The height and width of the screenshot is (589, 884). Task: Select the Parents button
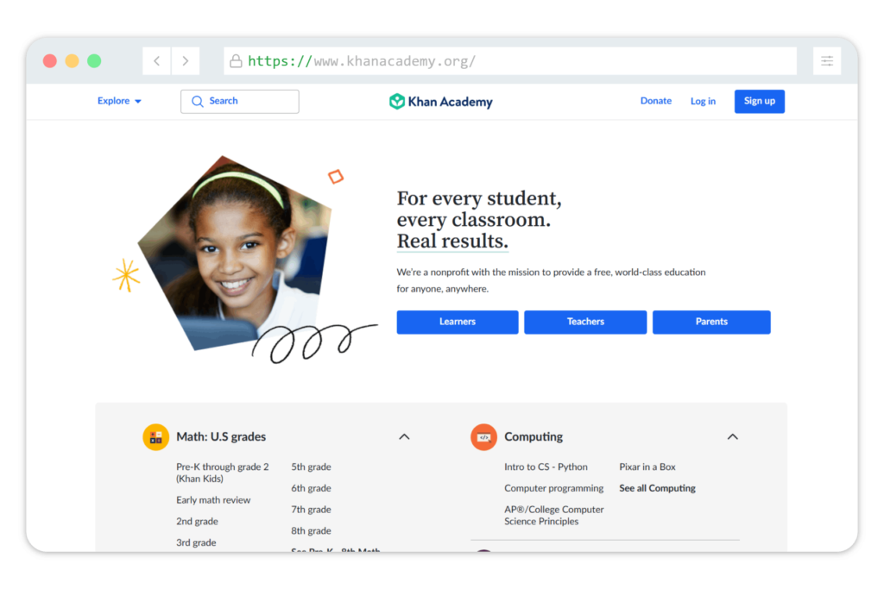pos(711,322)
